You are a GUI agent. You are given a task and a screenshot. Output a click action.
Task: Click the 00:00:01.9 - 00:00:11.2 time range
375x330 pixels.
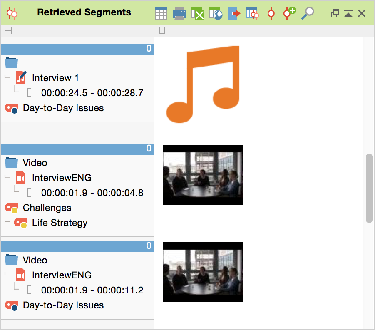92,290
